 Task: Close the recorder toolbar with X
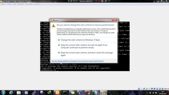(109, 1)
